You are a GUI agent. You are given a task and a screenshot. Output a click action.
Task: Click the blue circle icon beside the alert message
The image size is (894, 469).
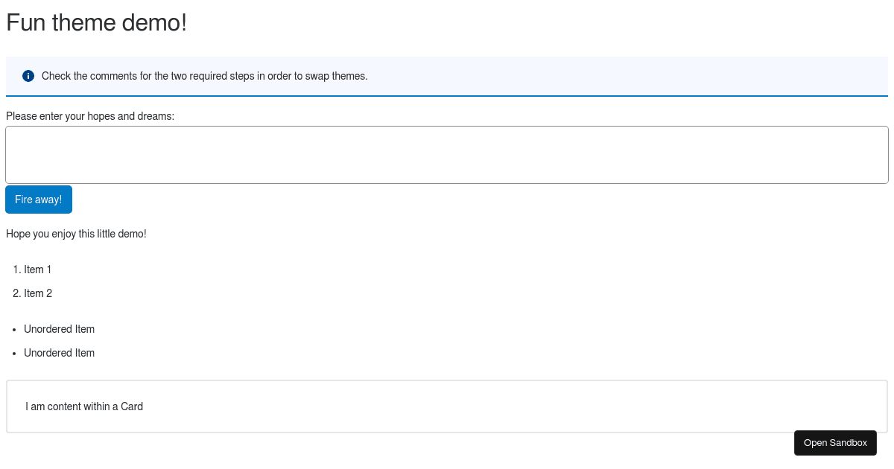pyautogui.click(x=28, y=76)
